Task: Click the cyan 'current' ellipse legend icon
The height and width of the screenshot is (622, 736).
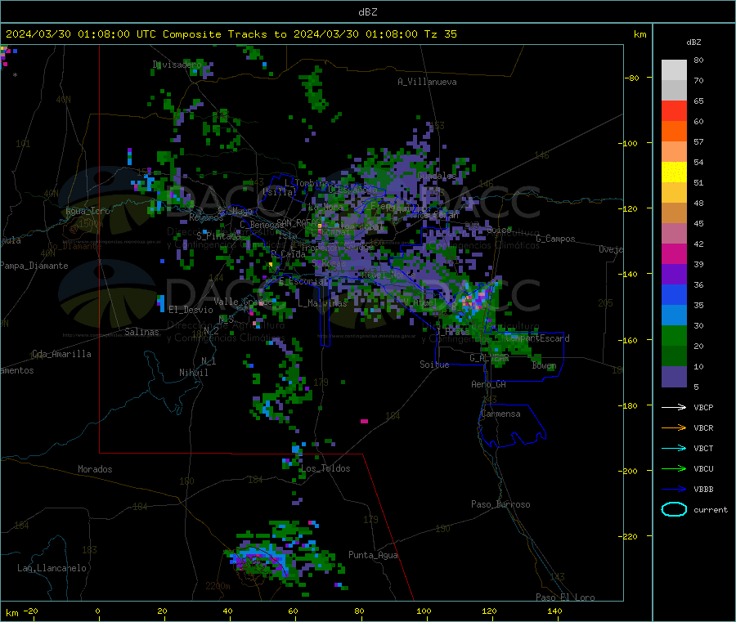Action: pyautogui.click(x=674, y=509)
